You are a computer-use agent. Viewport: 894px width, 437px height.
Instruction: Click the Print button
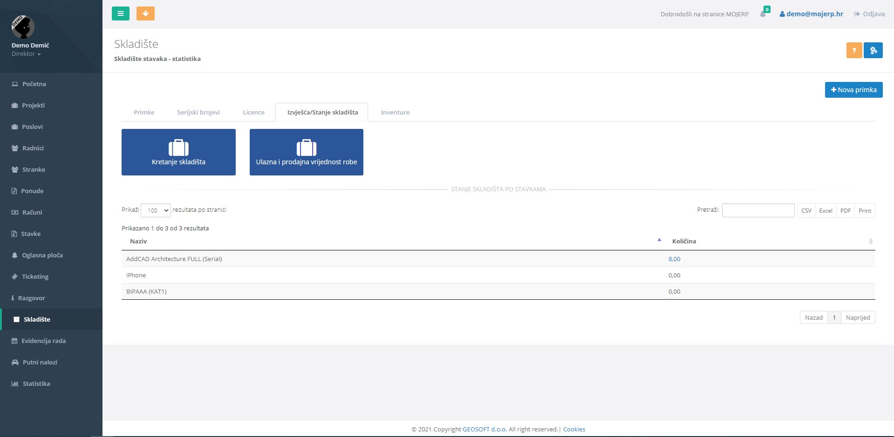[865, 211]
